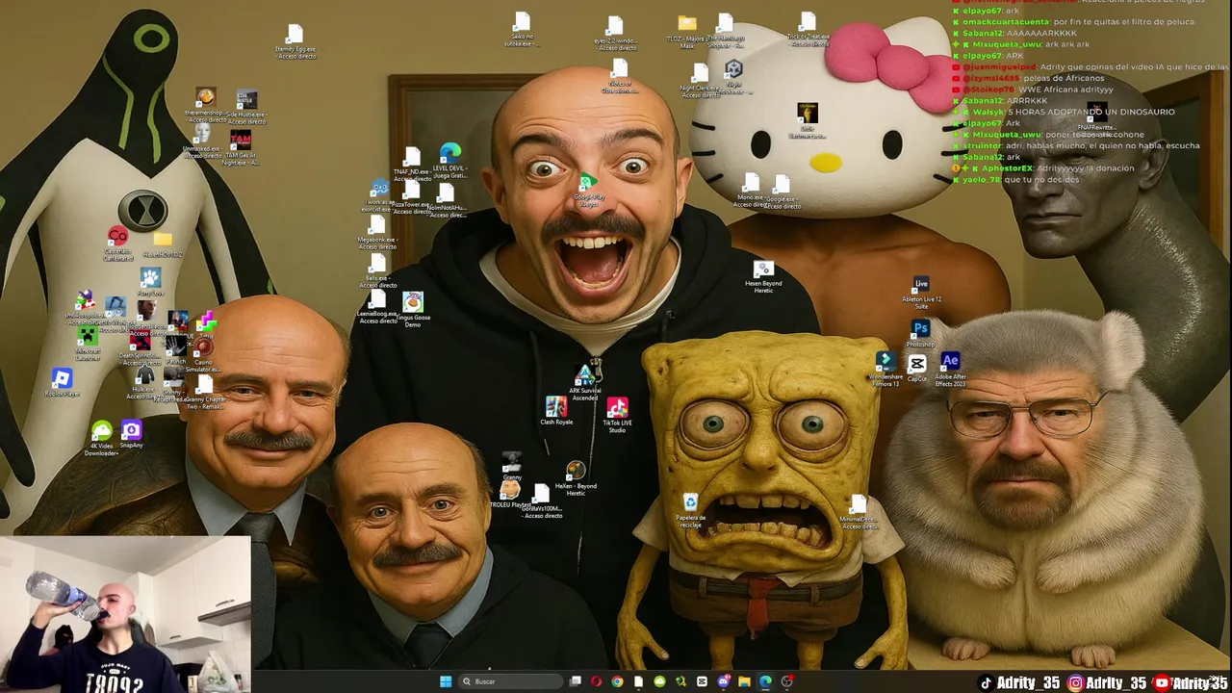Launch the ARK Survival Ascended shortcut

585,376
